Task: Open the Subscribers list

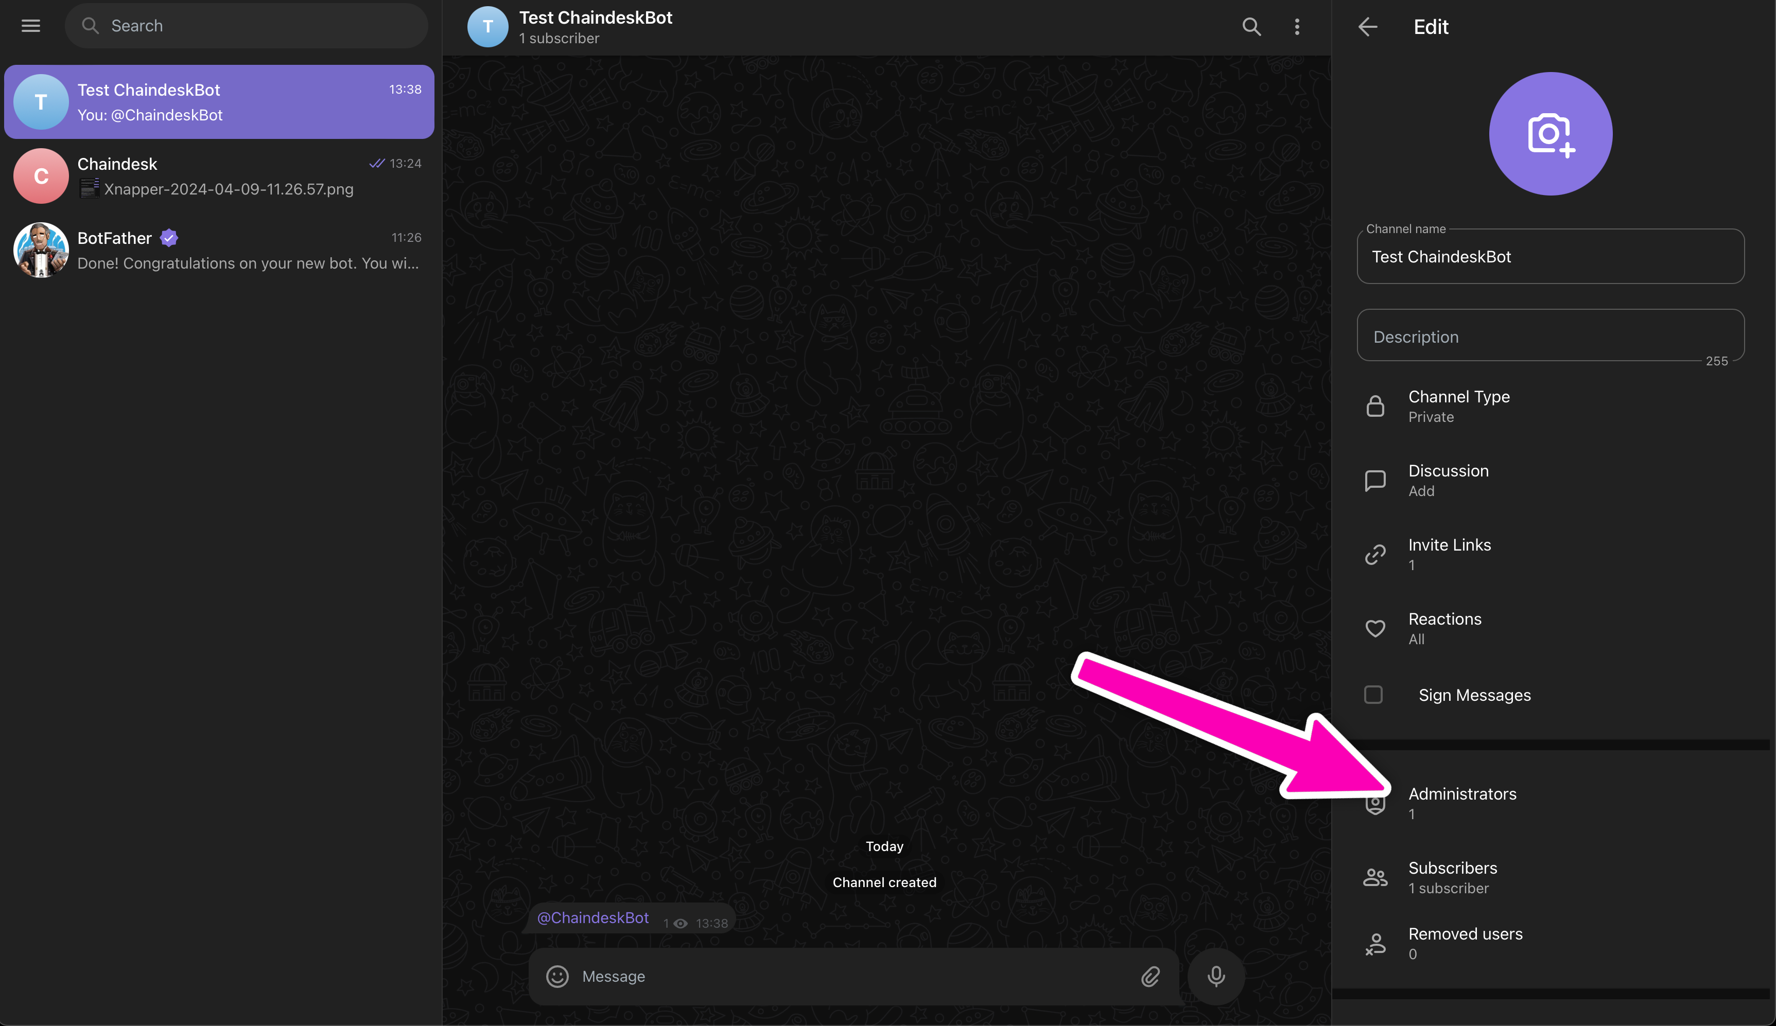Action: pos(1453,877)
